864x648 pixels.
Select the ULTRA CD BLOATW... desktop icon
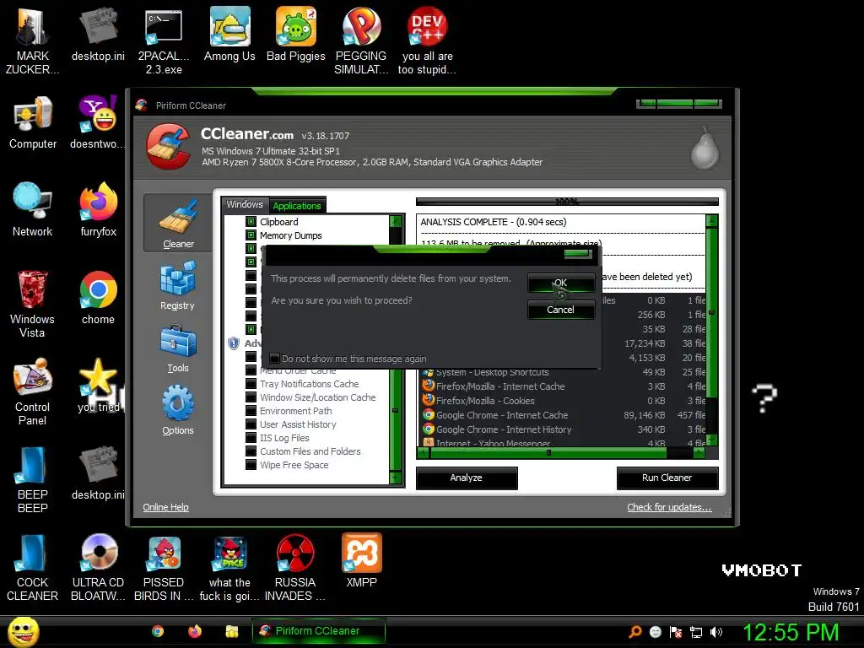click(98, 567)
